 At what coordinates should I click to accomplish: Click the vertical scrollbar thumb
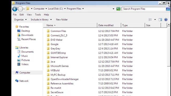(x=169, y=46)
